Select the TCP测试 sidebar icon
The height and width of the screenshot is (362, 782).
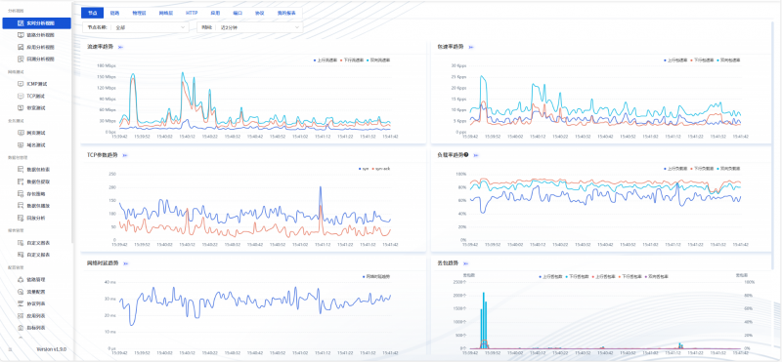(21, 96)
